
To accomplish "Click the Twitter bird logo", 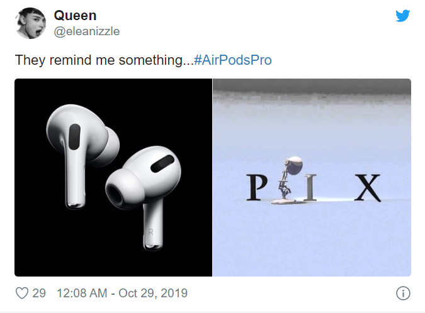I will click(402, 16).
